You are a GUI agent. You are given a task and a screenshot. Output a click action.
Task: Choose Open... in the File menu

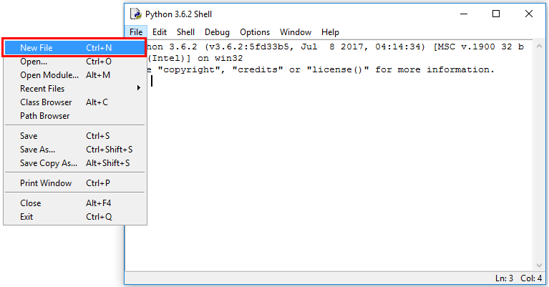pos(34,62)
